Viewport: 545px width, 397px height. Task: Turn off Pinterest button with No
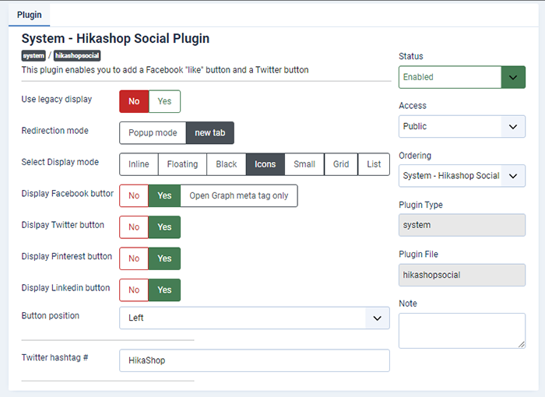click(134, 258)
